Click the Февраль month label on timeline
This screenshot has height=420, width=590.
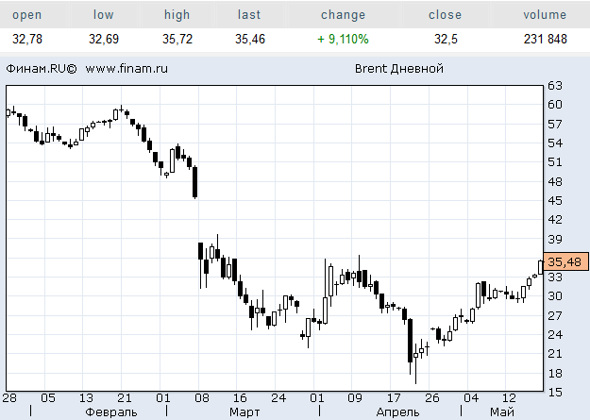pos(111,412)
